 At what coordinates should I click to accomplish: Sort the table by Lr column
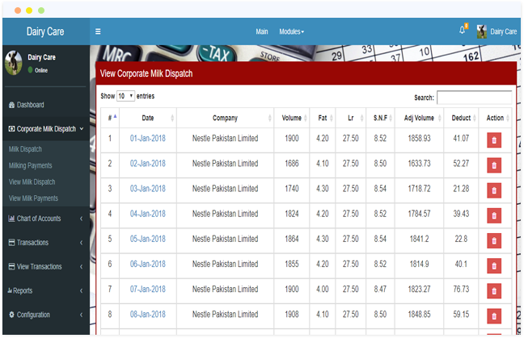click(x=351, y=118)
